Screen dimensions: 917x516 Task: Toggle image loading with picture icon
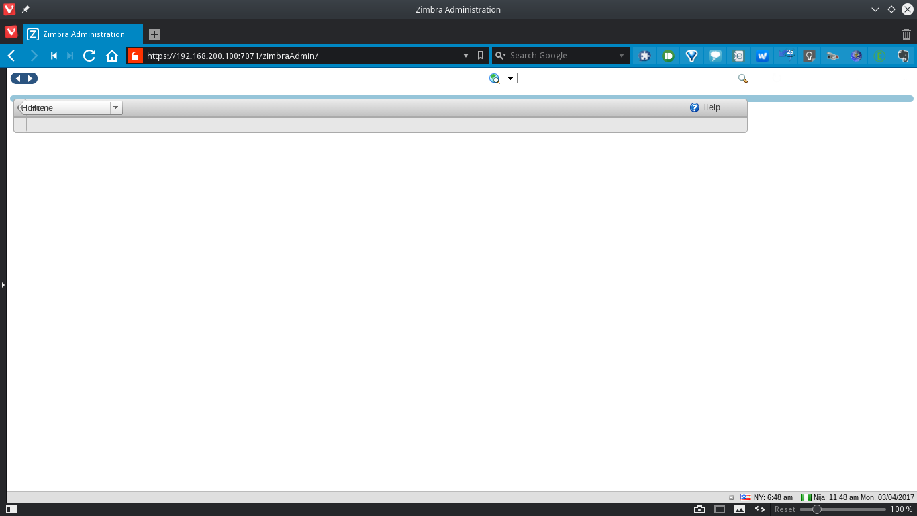coord(740,509)
